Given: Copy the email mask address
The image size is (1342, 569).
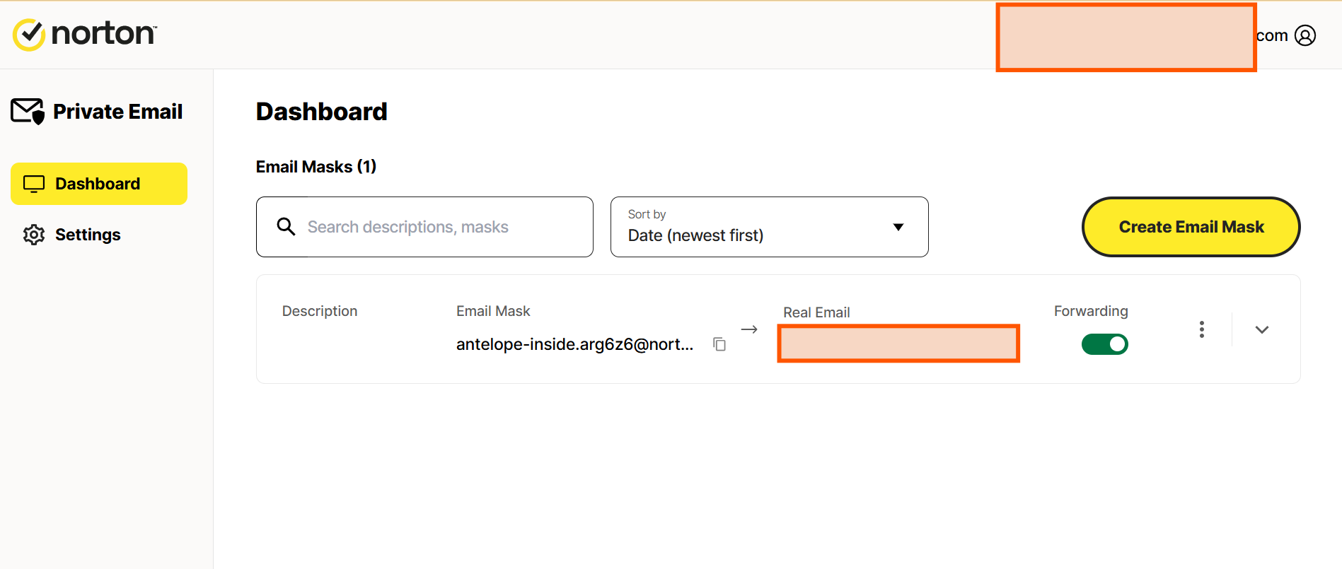Looking at the screenshot, I should tap(719, 344).
